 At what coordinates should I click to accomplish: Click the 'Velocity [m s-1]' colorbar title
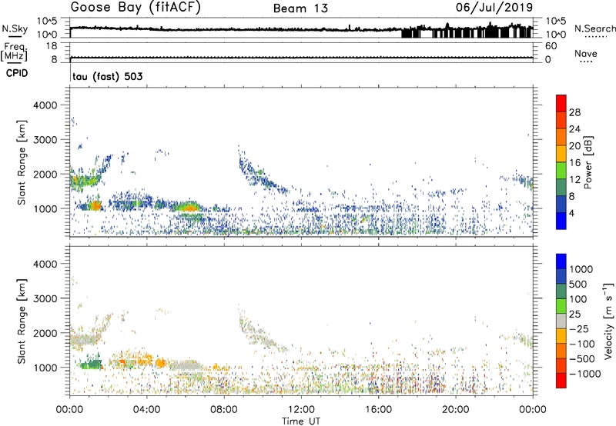coord(608,321)
